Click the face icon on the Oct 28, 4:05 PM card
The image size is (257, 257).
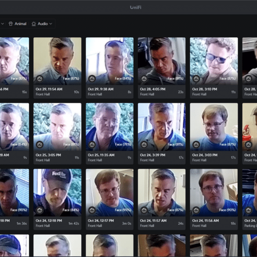144,79
